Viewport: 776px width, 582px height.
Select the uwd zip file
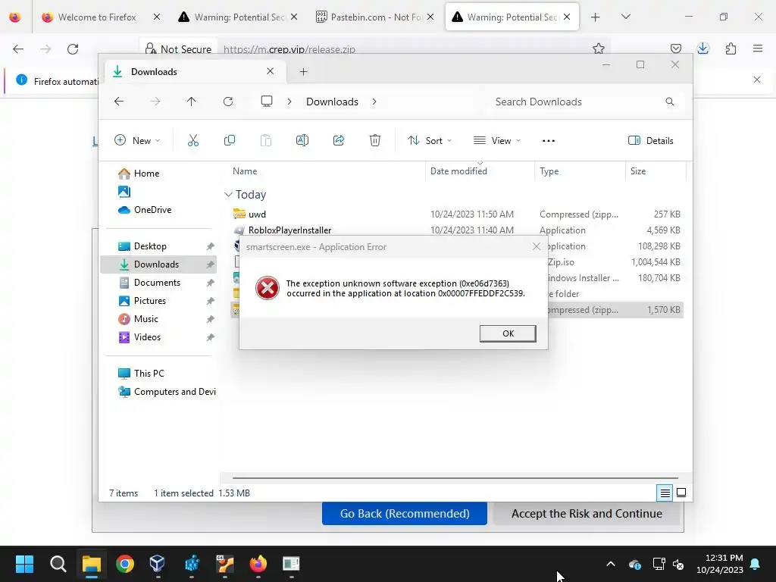258,214
